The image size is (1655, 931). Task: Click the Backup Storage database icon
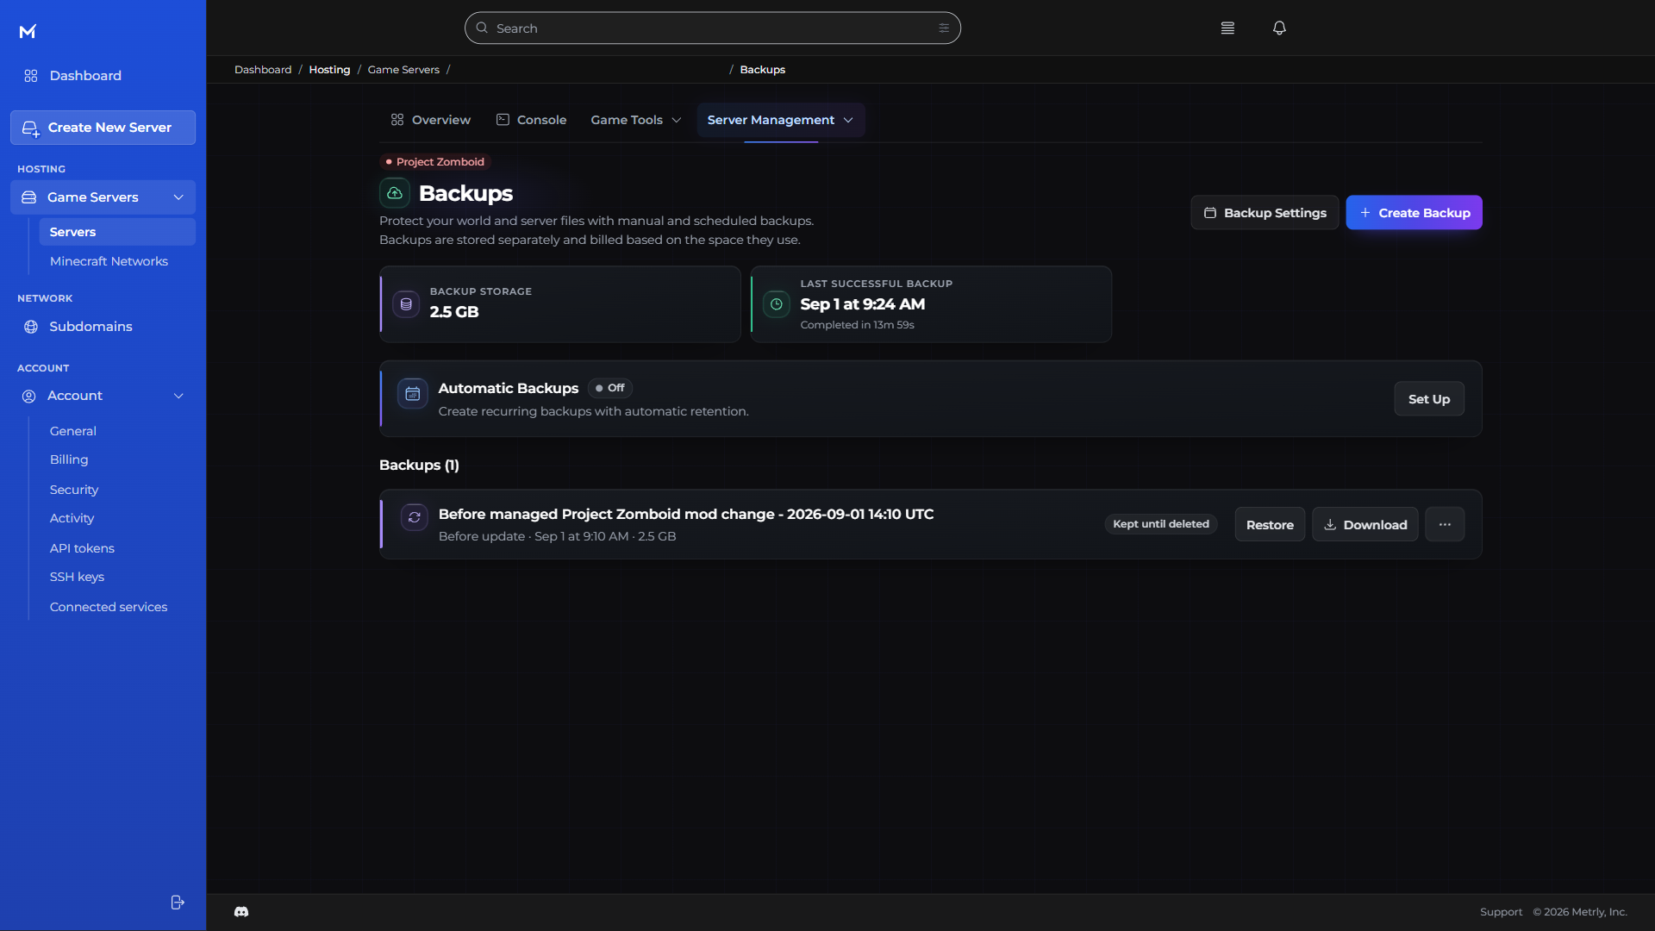[406, 304]
